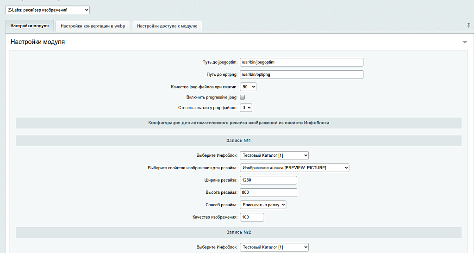Click the Высота ресайза field with 800
The image size is (474, 253).
coord(268,192)
